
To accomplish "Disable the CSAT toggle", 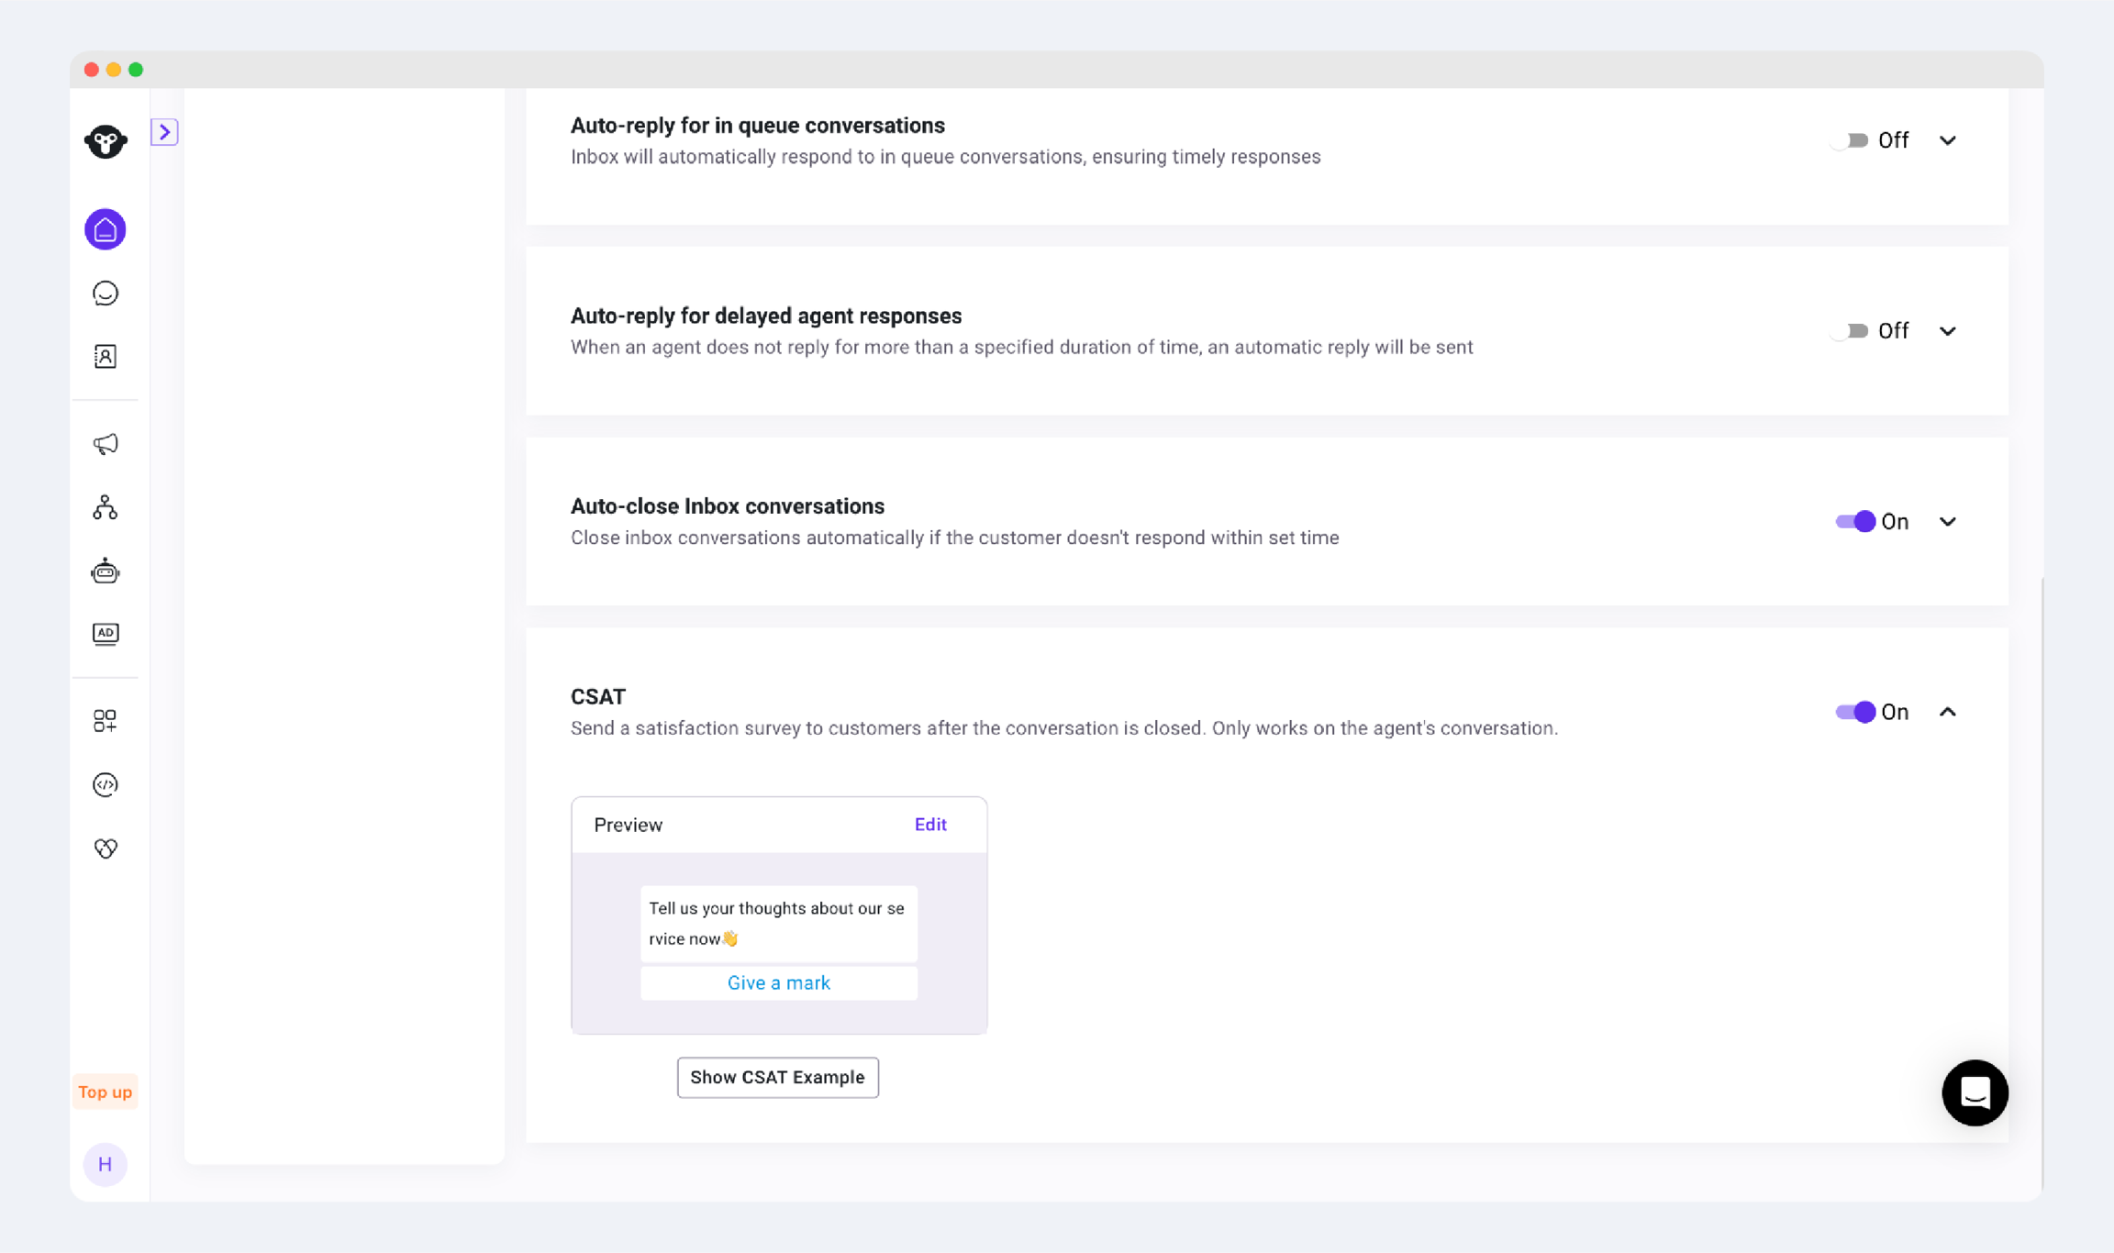I will tap(1855, 712).
